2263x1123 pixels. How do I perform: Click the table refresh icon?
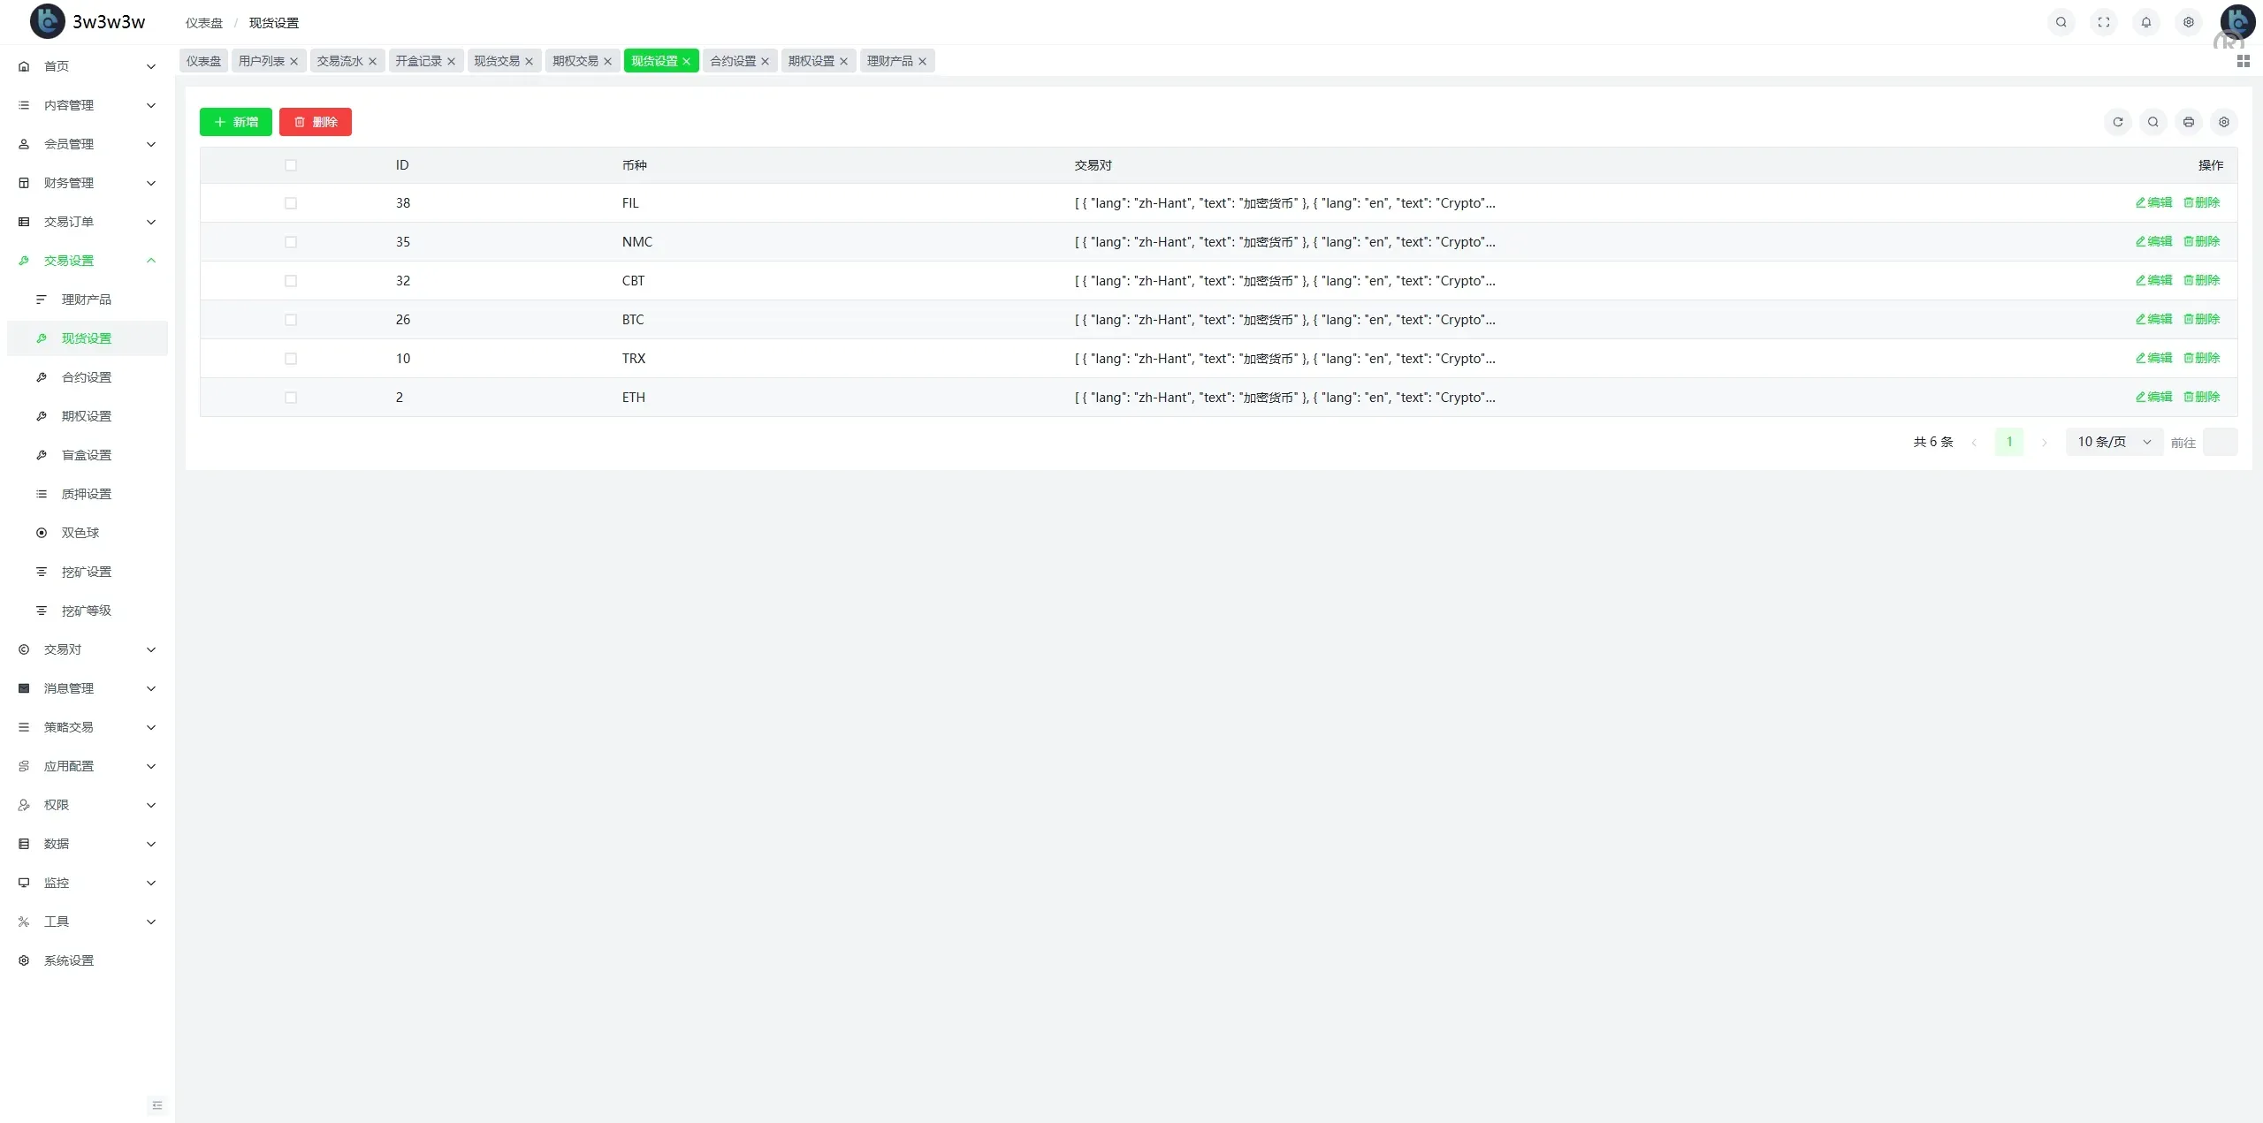[2117, 122]
